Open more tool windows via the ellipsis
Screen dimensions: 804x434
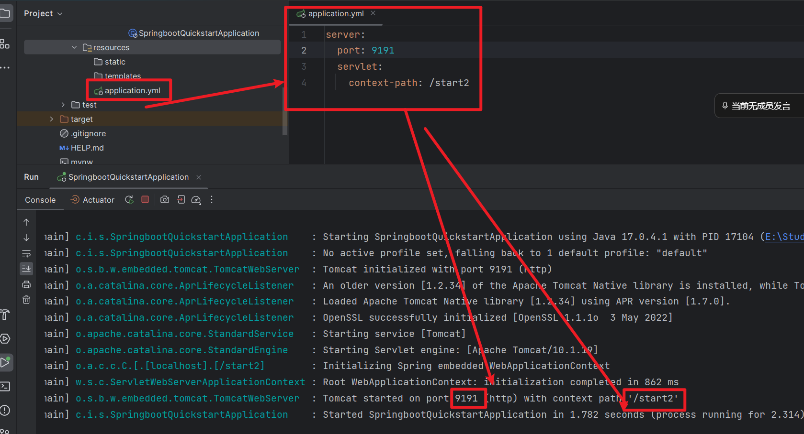[x=5, y=68]
